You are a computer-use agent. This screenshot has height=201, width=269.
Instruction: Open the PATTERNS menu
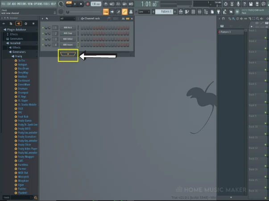[22, 4]
